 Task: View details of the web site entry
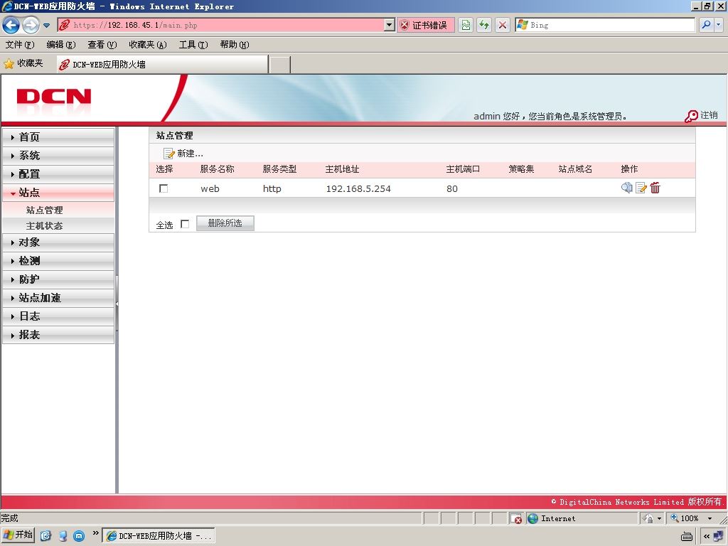pos(627,188)
